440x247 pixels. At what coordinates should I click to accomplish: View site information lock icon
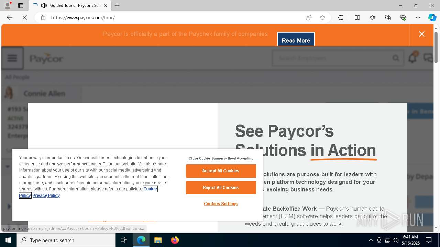click(43, 17)
